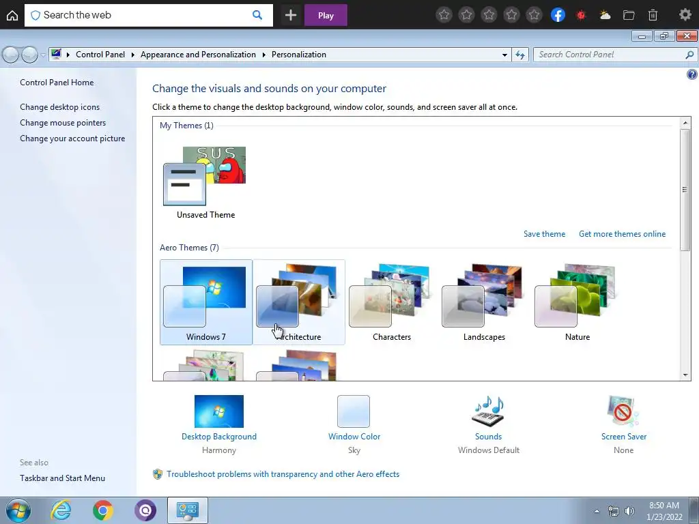Image resolution: width=699 pixels, height=524 pixels.
Task: Select the Unsaved Theme thumbnail
Action: tap(205, 176)
